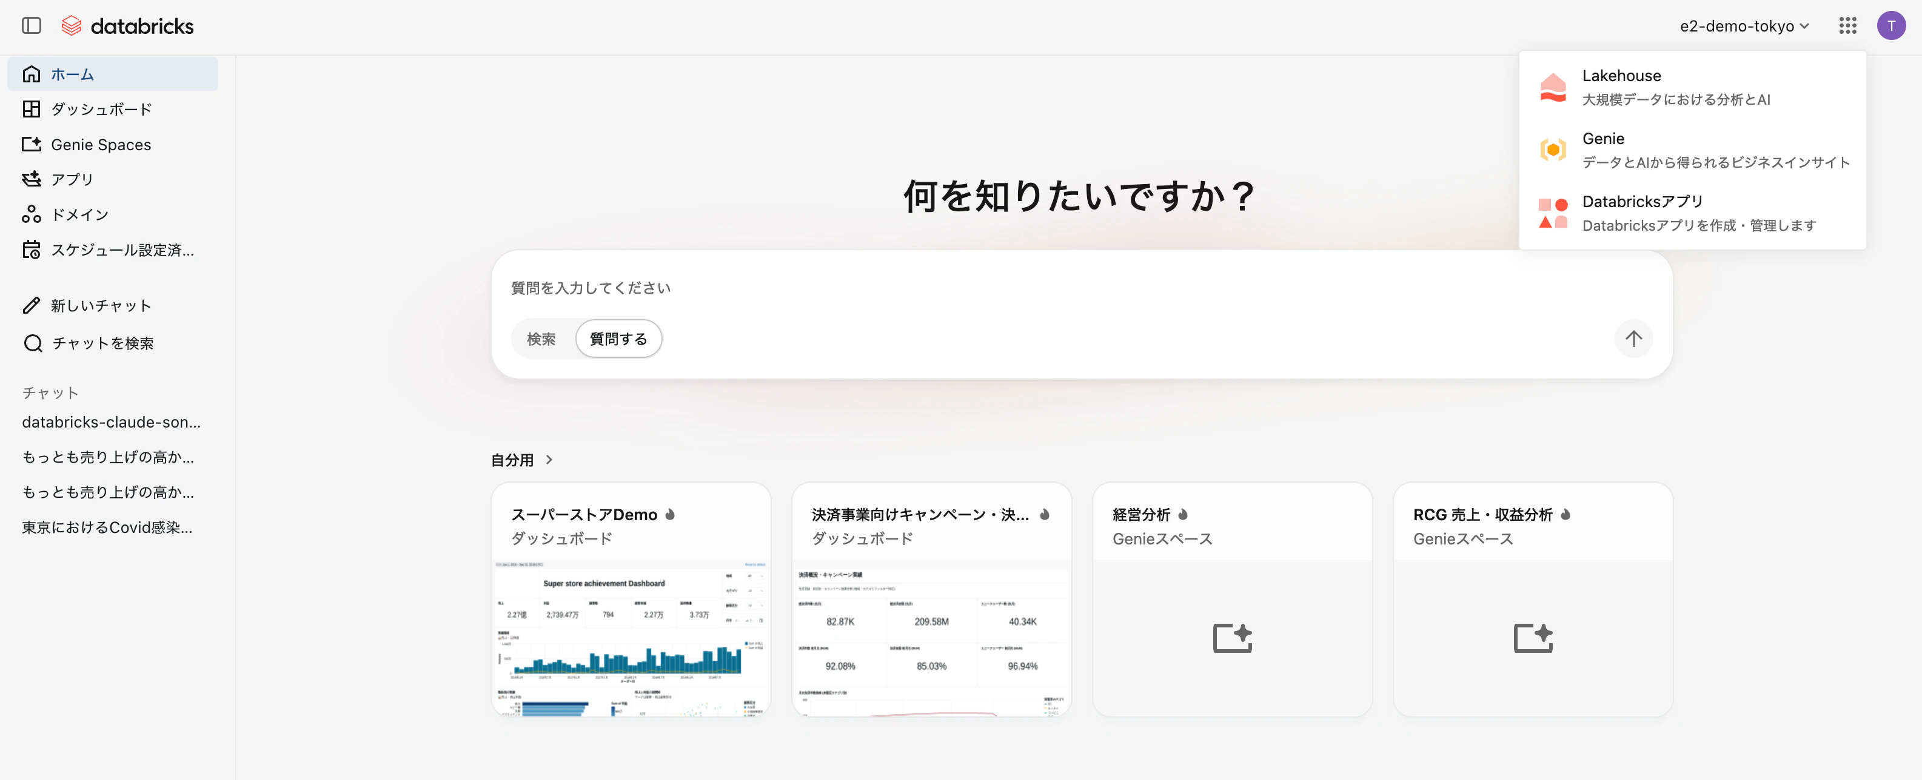Image resolution: width=1922 pixels, height=780 pixels.
Task: Open the 経営分析 card title
Action: pos(1141,514)
